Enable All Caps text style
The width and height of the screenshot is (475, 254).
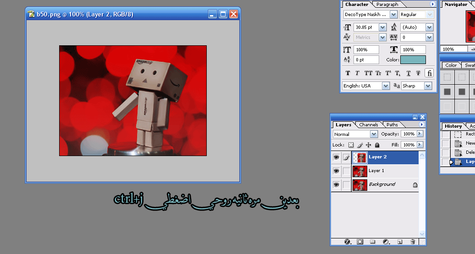pyautogui.click(x=368, y=73)
